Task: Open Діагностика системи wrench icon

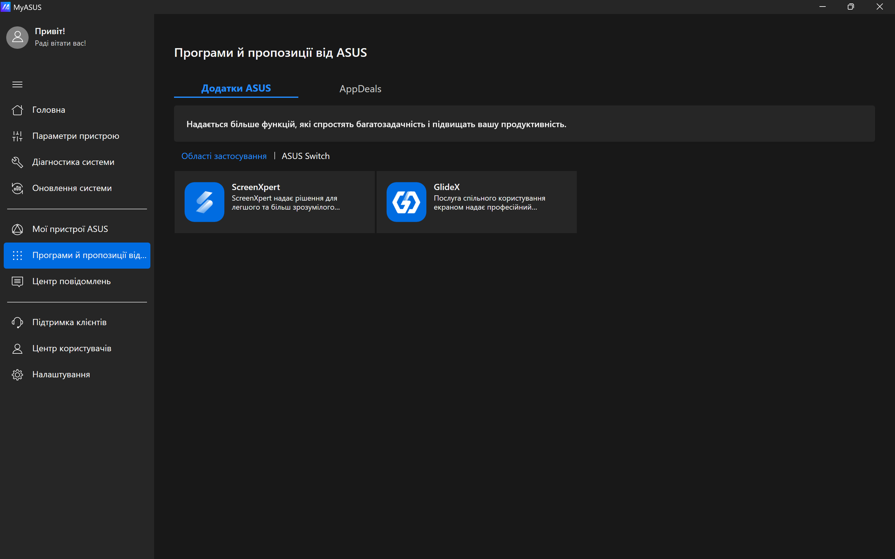Action: coord(17,162)
